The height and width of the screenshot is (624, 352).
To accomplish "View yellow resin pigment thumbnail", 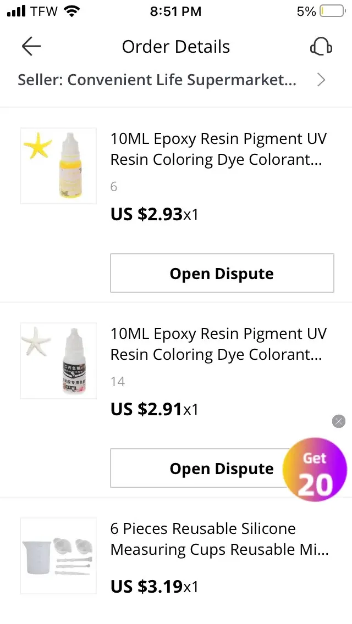I will pyautogui.click(x=58, y=166).
